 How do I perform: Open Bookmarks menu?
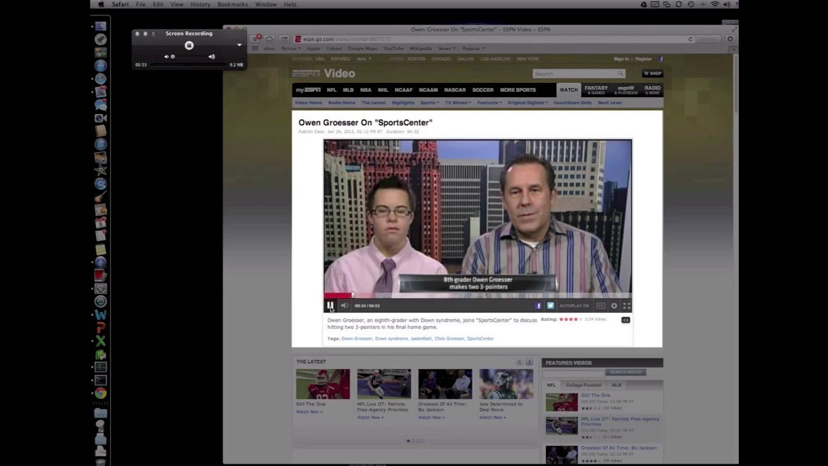(232, 5)
